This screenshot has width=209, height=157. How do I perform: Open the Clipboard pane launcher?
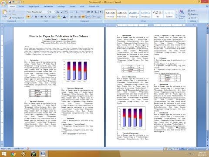24,21
